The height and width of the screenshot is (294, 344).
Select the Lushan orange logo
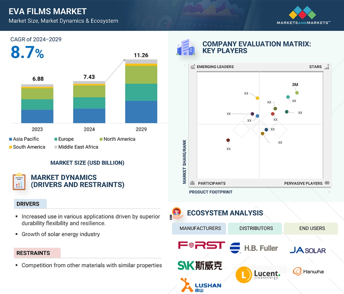(201, 285)
